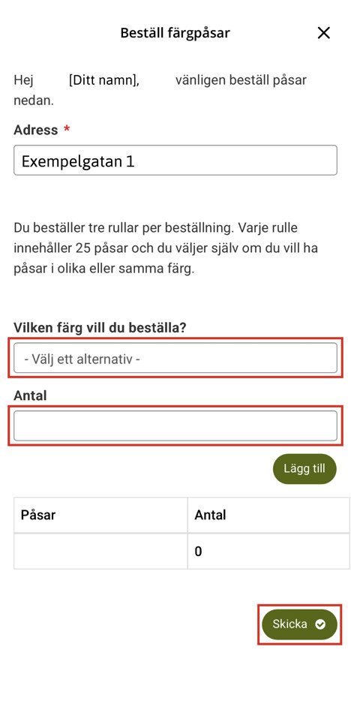
Task: Click the Lägg till button
Action: [x=304, y=469]
